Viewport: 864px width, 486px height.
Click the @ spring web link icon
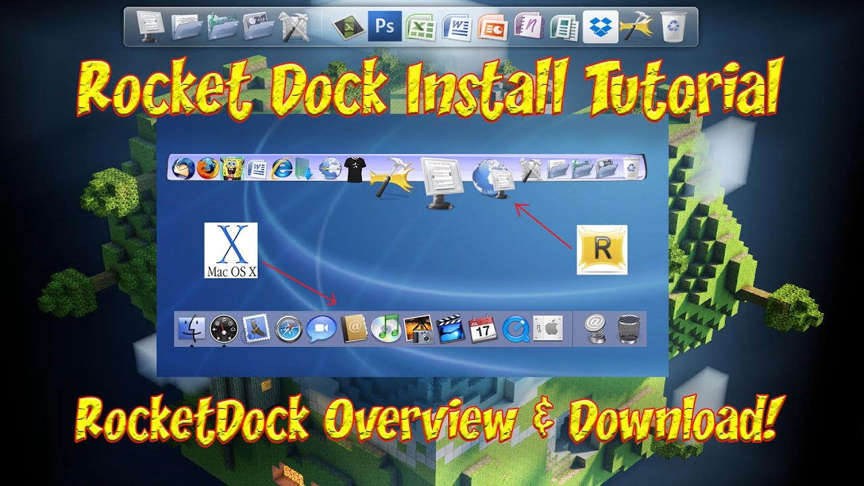tap(595, 329)
